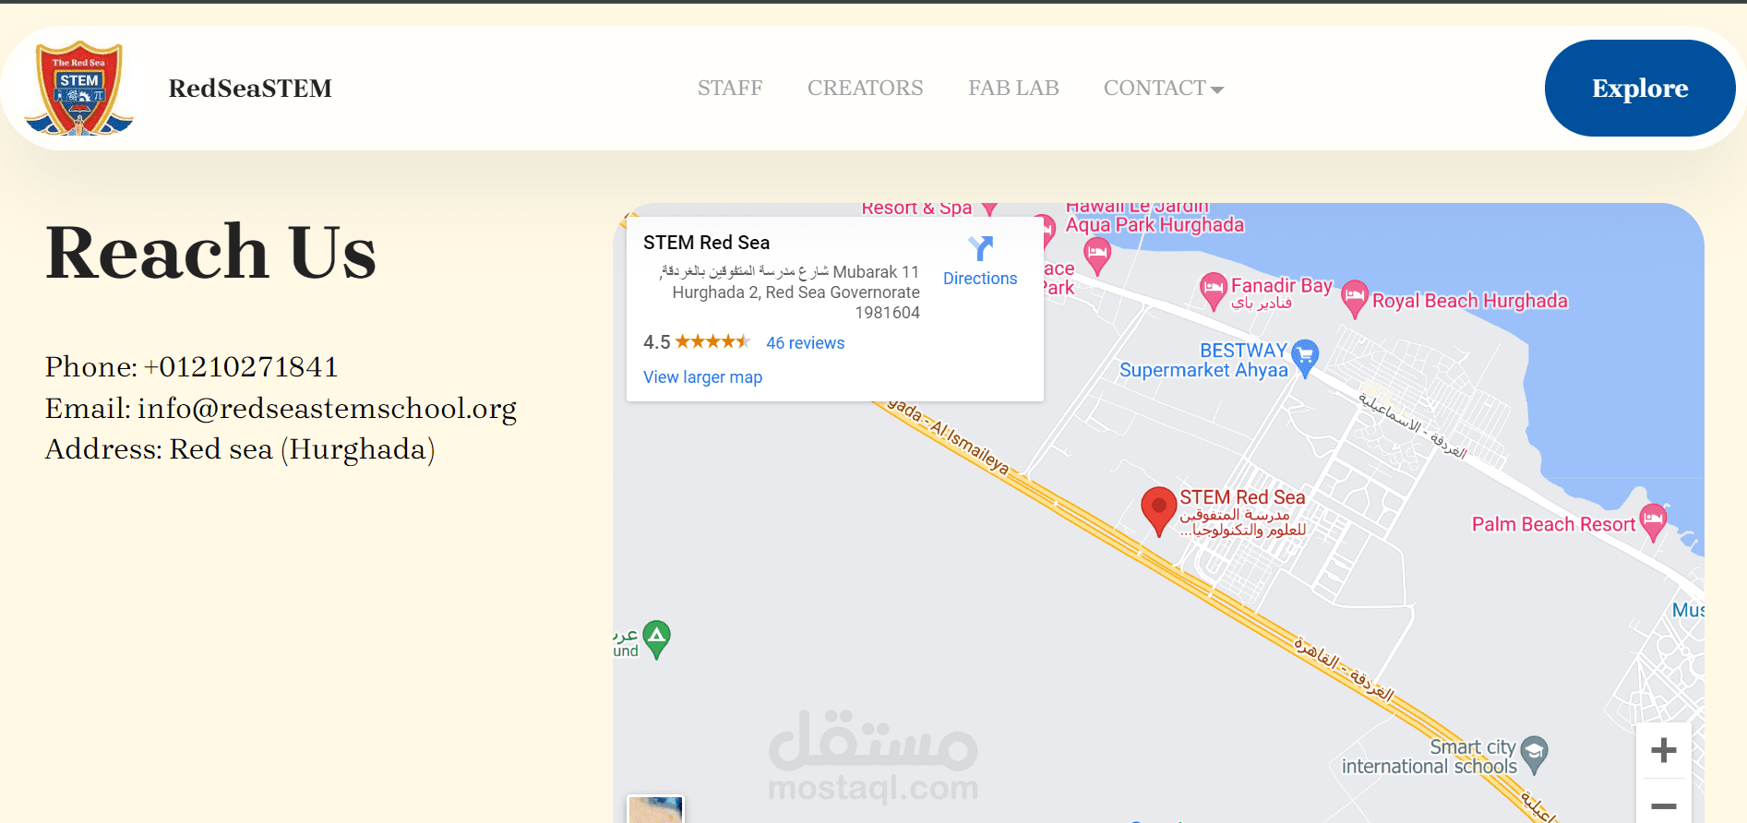The width and height of the screenshot is (1747, 823).
Task: Click the email info@redseastemschool.org
Action: (327, 408)
